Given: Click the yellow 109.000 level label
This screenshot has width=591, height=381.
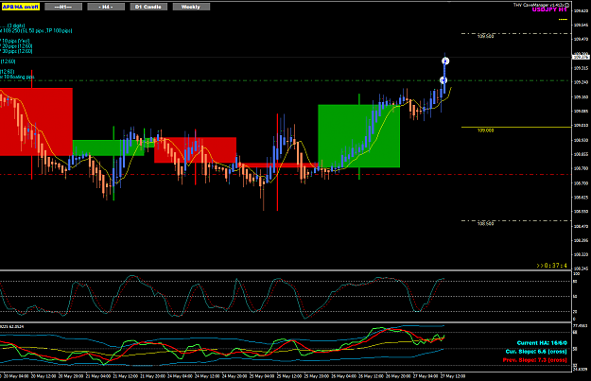Looking at the screenshot, I should (485, 130).
